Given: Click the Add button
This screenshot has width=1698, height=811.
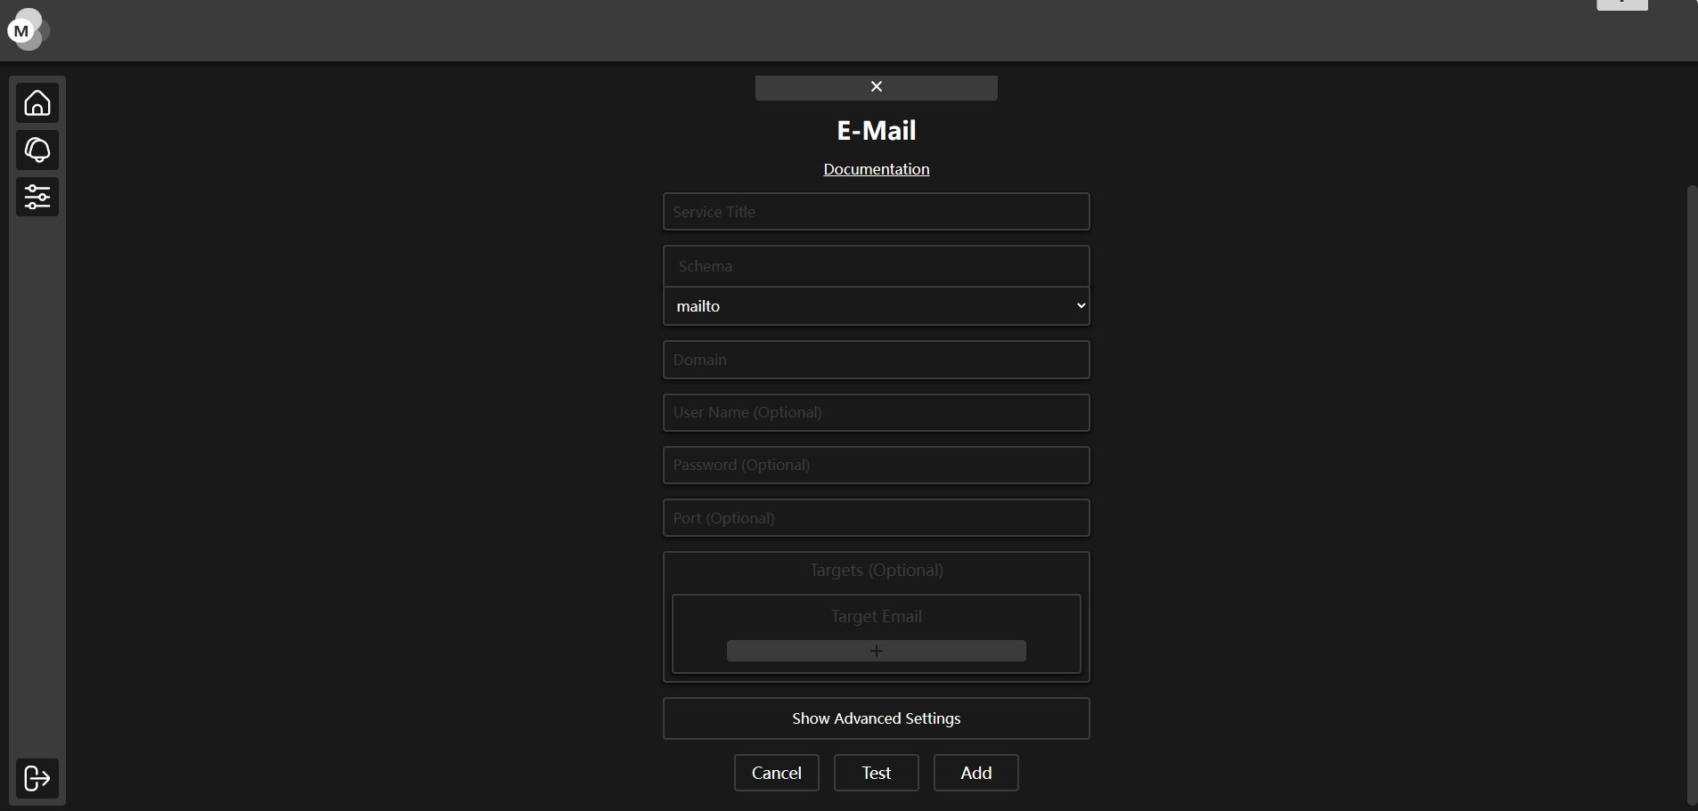Looking at the screenshot, I should [x=976, y=773].
